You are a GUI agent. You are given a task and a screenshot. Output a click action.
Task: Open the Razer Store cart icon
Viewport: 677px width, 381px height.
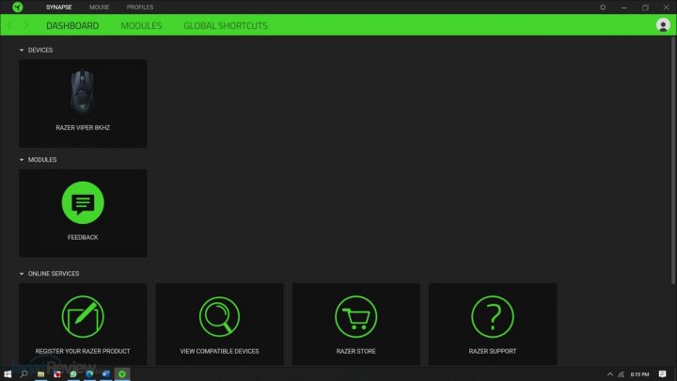(x=355, y=317)
